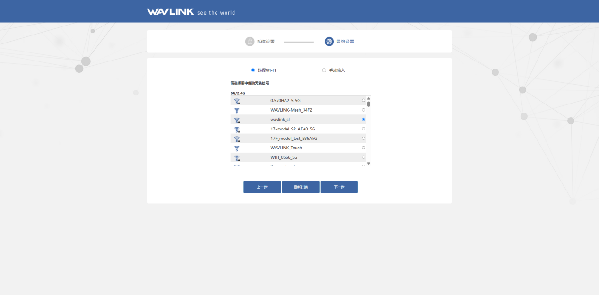Screen dimensions: 599x295
Task: Click network name WIFI_0566_5G
Action: coord(284,157)
